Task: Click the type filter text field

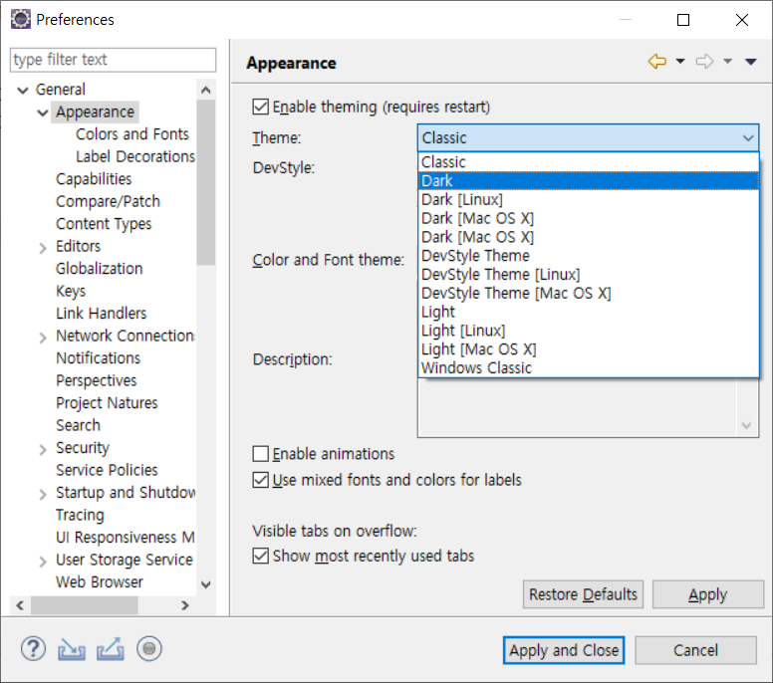Action: tap(113, 60)
